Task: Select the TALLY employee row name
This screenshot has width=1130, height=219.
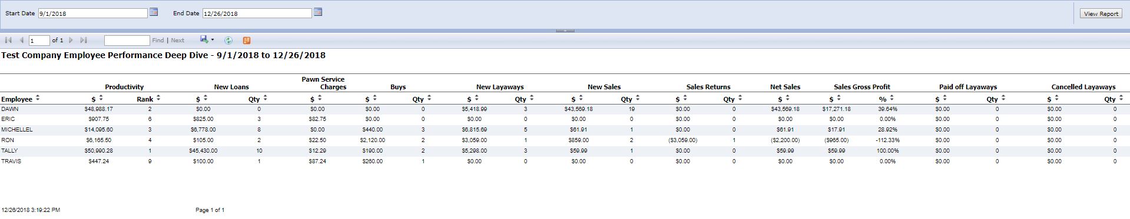Action: click(9, 151)
